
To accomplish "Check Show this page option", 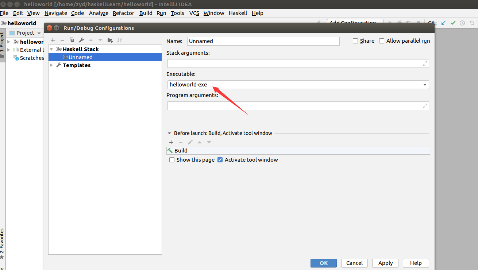I will 172,160.
